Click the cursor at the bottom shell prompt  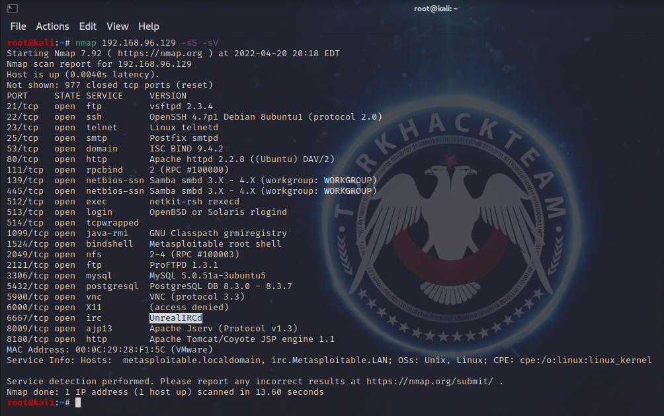pyautogui.click(x=78, y=403)
